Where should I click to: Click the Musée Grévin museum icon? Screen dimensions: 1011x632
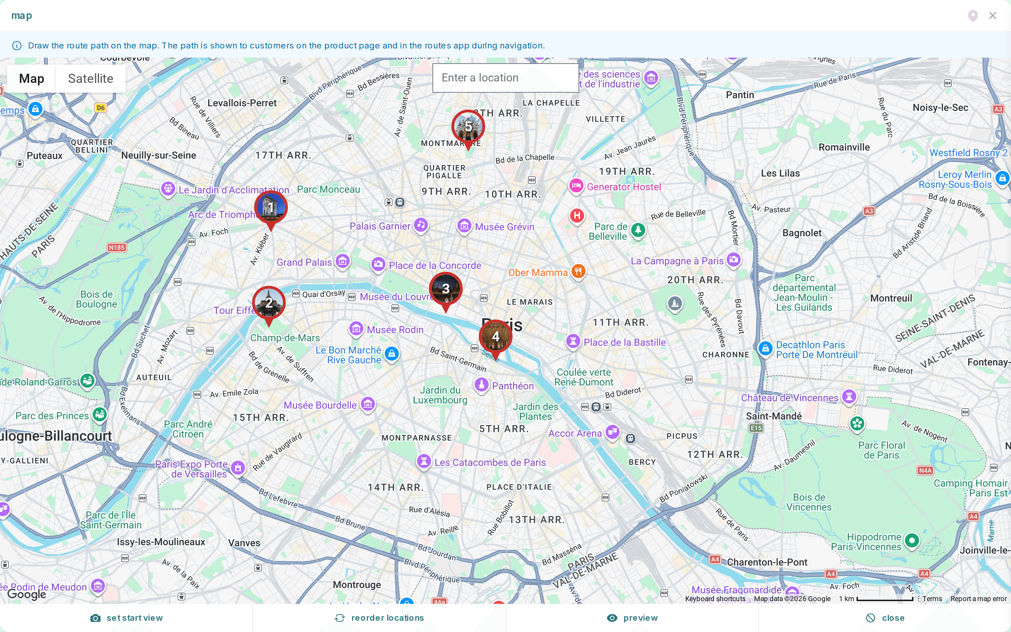point(464,226)
